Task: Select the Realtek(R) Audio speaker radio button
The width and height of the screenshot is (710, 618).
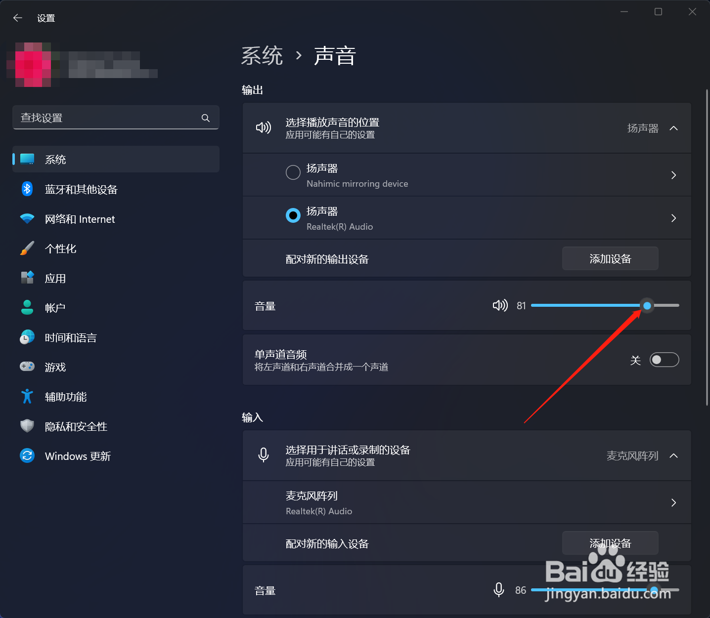Action: tap(293, 215)
